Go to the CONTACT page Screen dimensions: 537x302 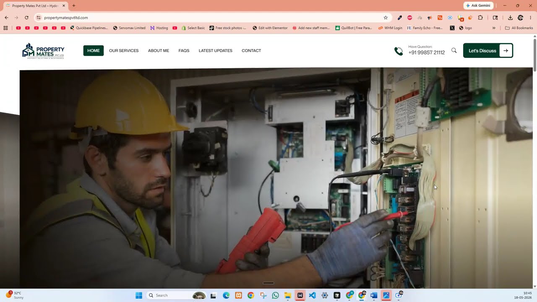(251, 51)
